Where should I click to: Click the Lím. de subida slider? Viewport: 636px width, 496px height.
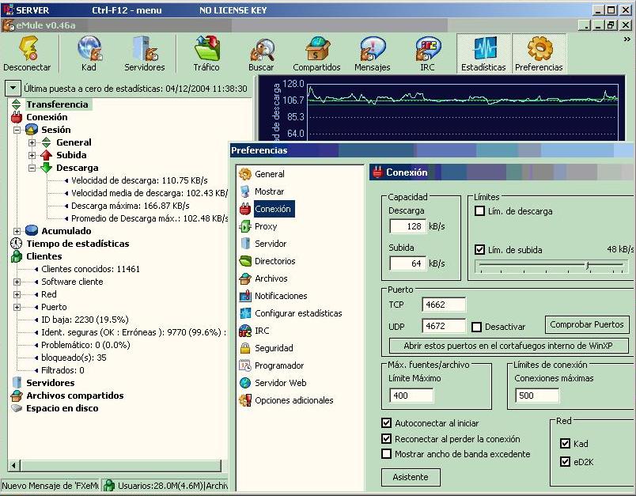tap(551, 266)
